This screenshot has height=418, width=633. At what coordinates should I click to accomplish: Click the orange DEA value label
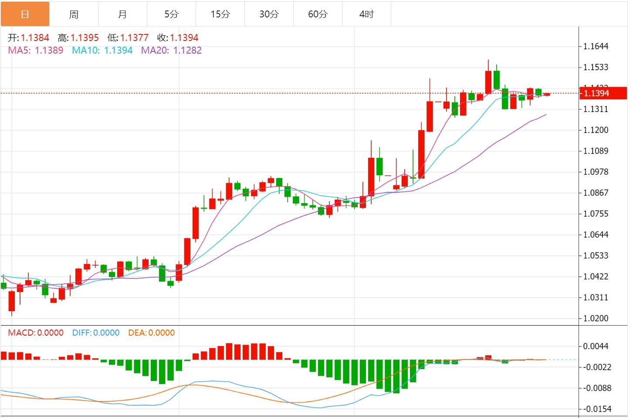tap(151, 333)
